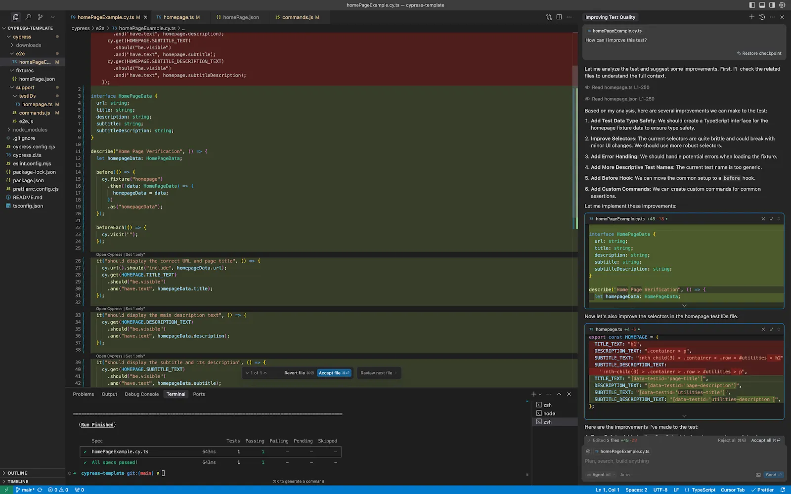Expand Edited 2 files summary
Screen dimensions: 791x494
pyautogui.click(x=612, y=440)
